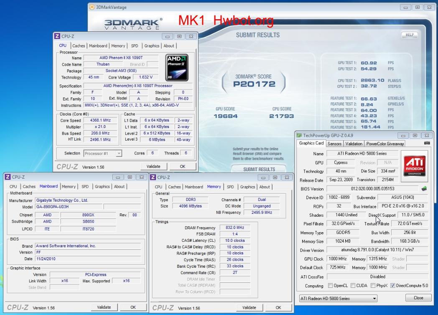This screenshot has height=315, width=438.
Task: Click Validate in Mainboard CPU-Z window
Action: pyautogui.click(x=104, y=307)
